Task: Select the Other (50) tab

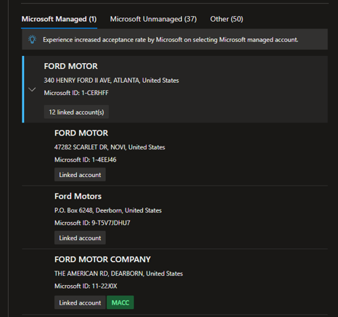Action: click(226, 19)
